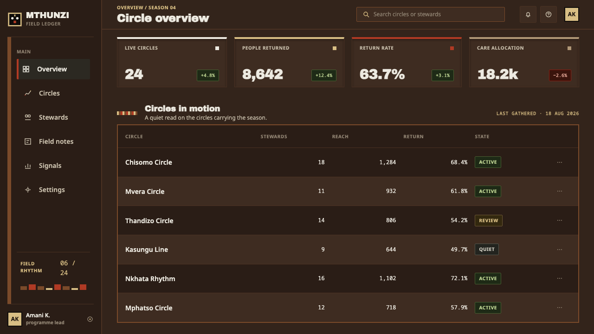Image resolution: width=594 pixels, height=334 pixels.
Task: Click the search circles or stewards field
Action: tap(431, 14)
